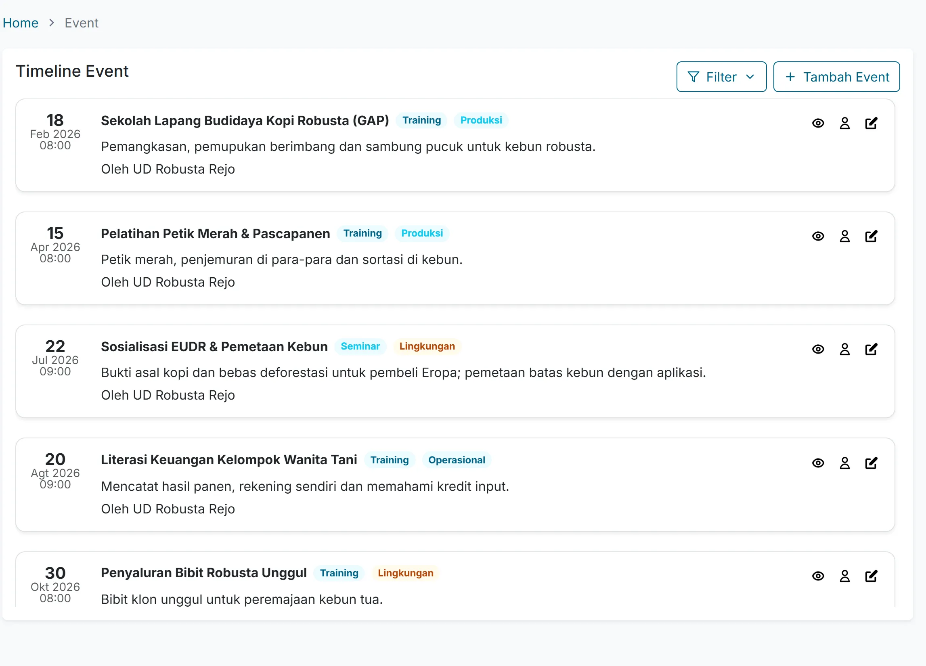Click the Event breadcrumb item
The image size is (926, 666).
point(81,23)
